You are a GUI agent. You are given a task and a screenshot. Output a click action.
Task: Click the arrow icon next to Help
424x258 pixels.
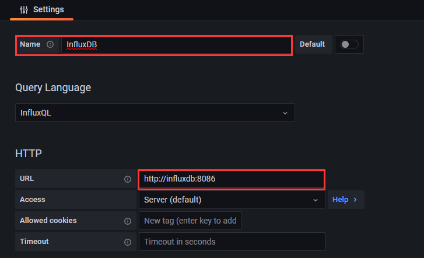pos(355,200)
